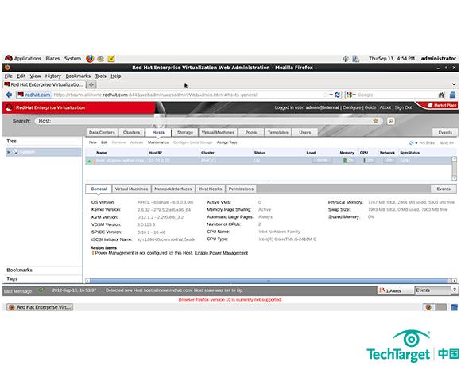Click into the Host search field
Viewport: 461px width, 366px height.
[209, 121]
